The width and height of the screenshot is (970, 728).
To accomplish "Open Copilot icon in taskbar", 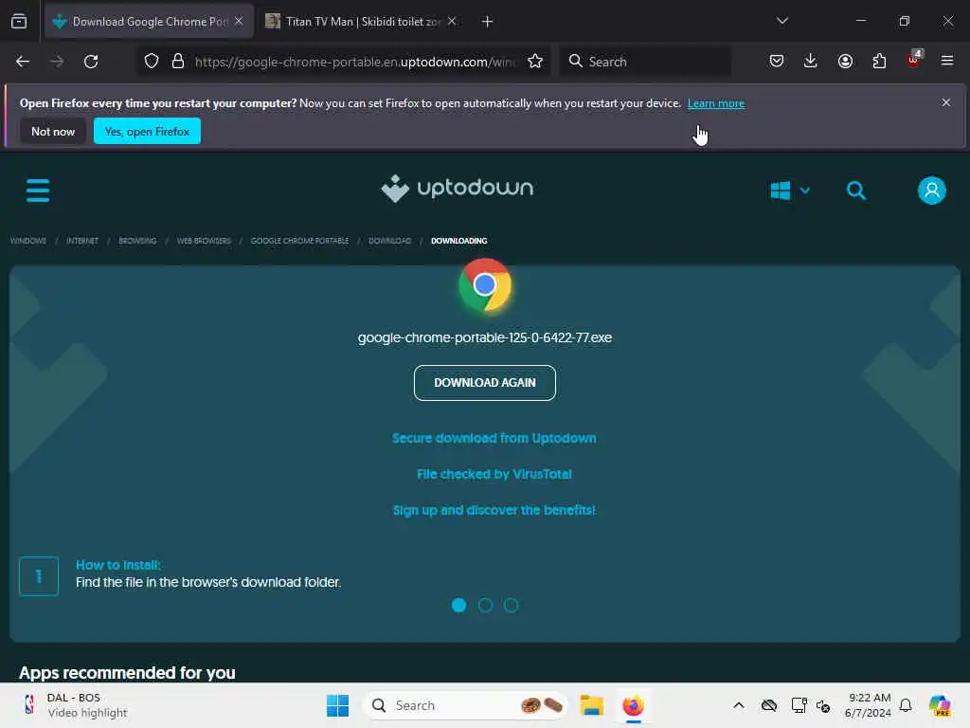I will (940, 705).
